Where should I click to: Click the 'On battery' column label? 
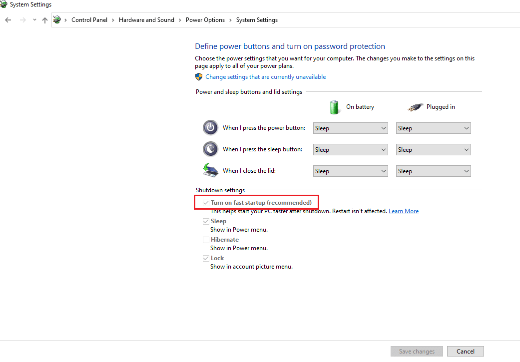coord(360,107)
